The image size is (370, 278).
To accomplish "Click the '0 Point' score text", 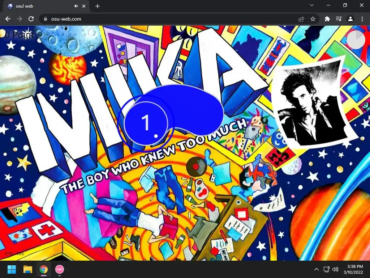I will coord(20,35).
